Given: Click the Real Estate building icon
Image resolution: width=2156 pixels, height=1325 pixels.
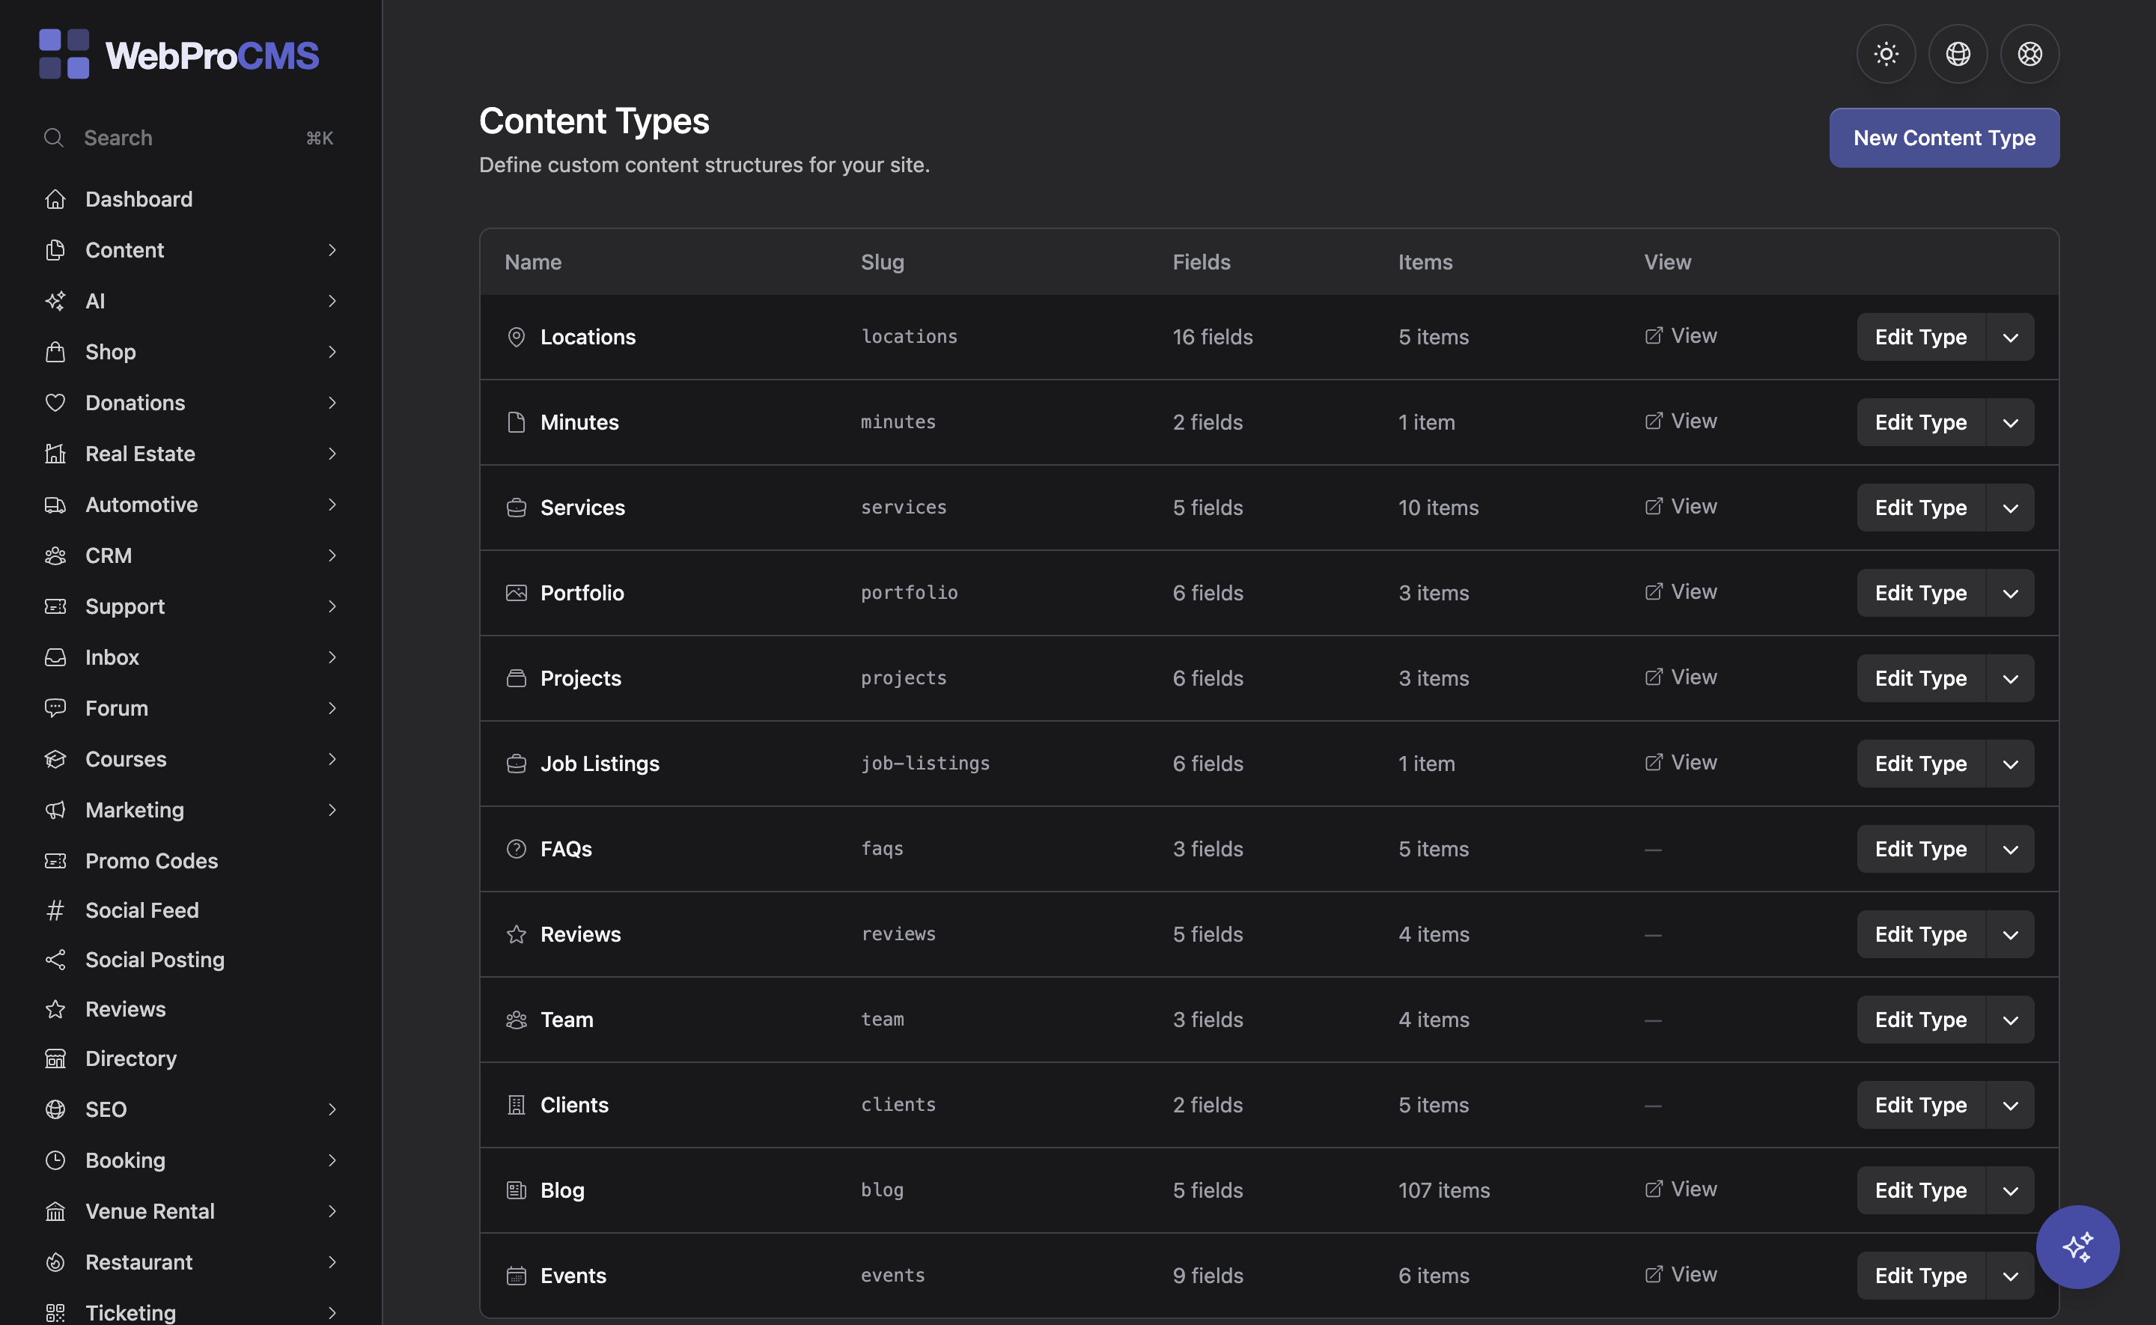Looking at the screenshot, I should click(55, 453).
